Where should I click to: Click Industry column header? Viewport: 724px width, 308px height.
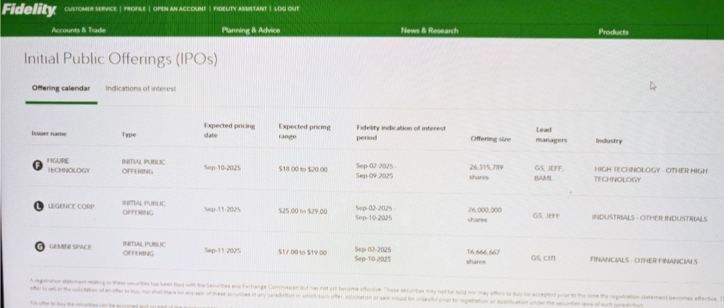click(x=609, y=141)
